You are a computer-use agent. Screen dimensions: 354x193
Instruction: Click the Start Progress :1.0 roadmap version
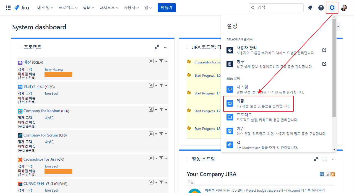pyautogui.click(x=208, y=76)
